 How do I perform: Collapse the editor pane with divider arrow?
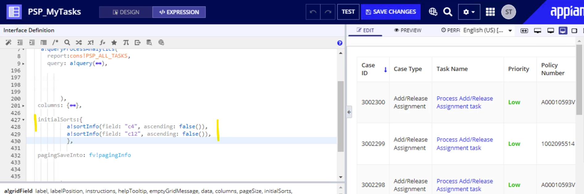[x=349, y=112]
